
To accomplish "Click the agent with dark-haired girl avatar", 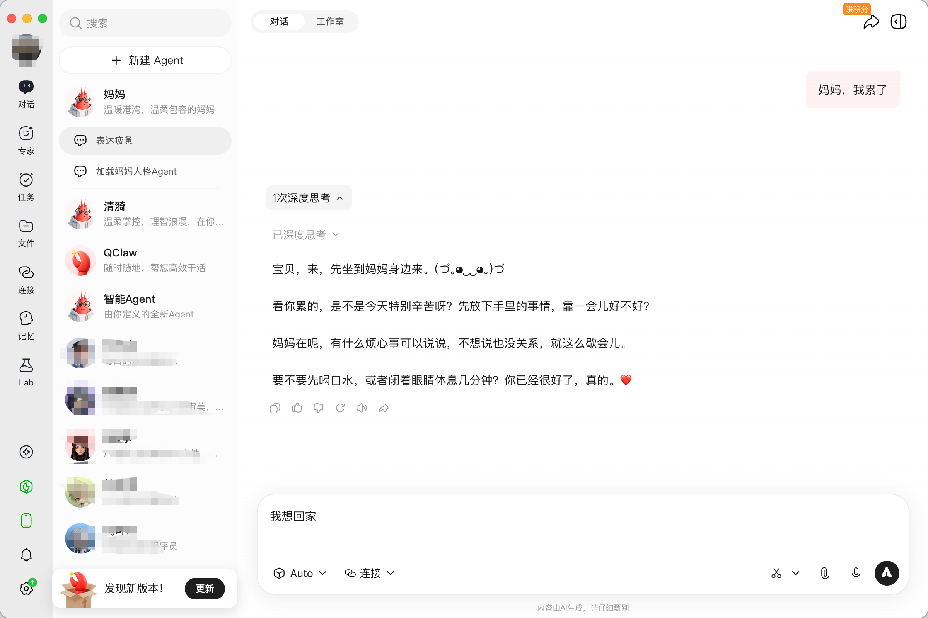I will (x=145, y=446).
